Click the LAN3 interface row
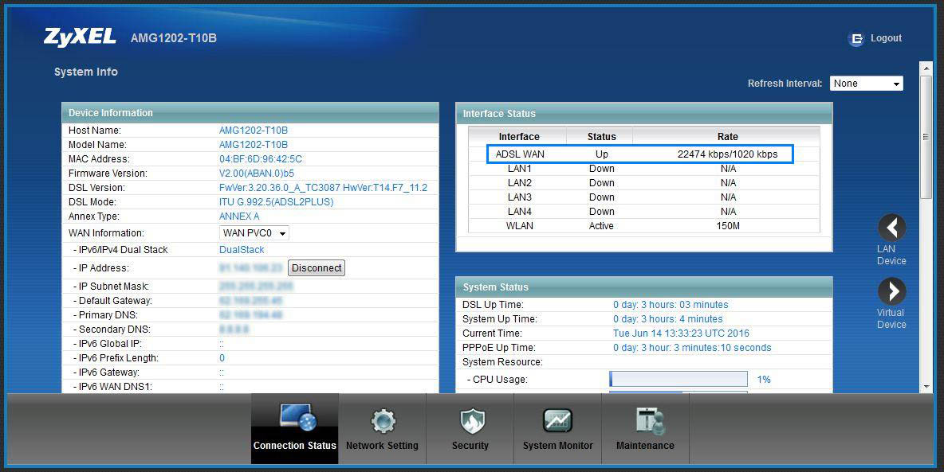Screen dimensions: 944x472 tap(644, 197)
